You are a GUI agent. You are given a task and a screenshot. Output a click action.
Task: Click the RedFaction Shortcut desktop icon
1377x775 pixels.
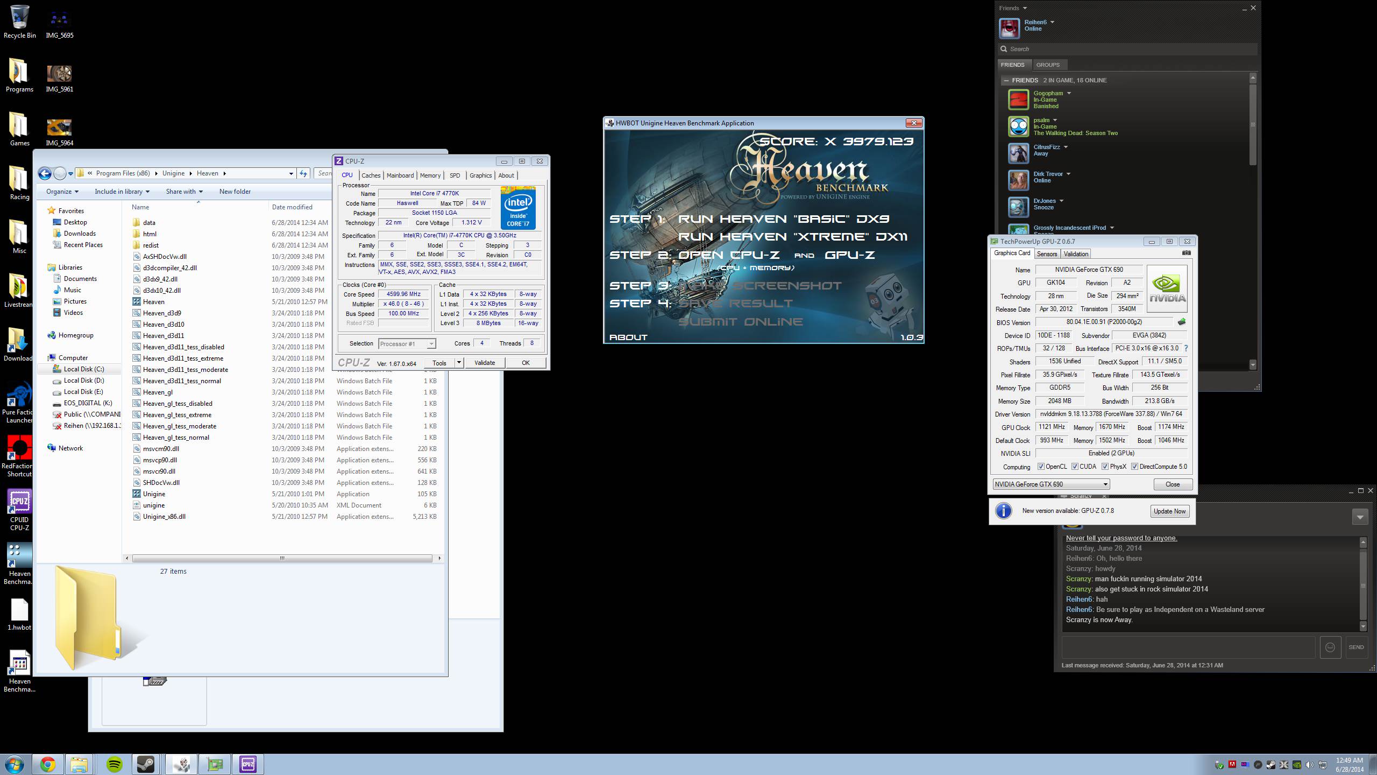(19, 456)
